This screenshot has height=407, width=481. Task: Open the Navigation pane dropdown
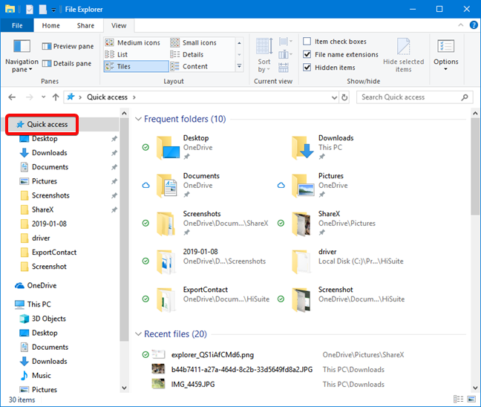click(22, 56)
